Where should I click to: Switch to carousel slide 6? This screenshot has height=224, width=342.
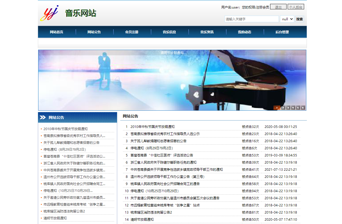coord(303,108)
